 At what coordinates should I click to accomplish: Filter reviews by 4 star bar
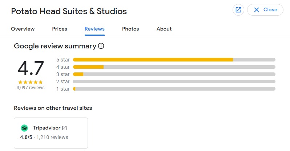coord(174,67)
